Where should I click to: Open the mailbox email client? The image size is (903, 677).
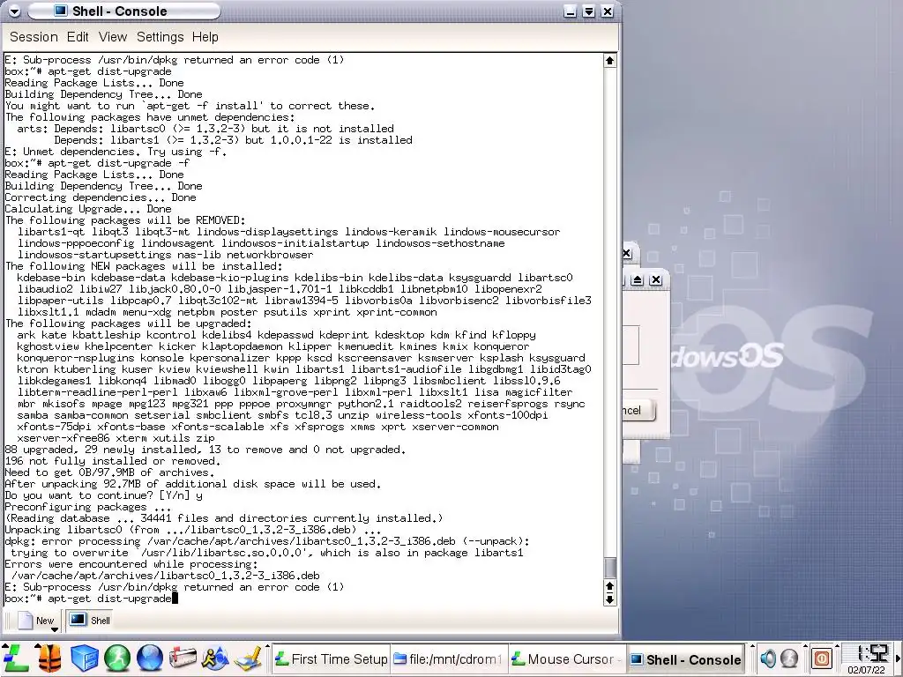[183, 659]
